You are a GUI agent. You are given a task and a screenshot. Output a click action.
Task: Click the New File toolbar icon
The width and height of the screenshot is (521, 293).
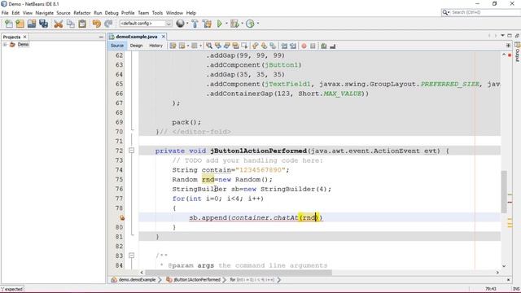tap(9, 24)
